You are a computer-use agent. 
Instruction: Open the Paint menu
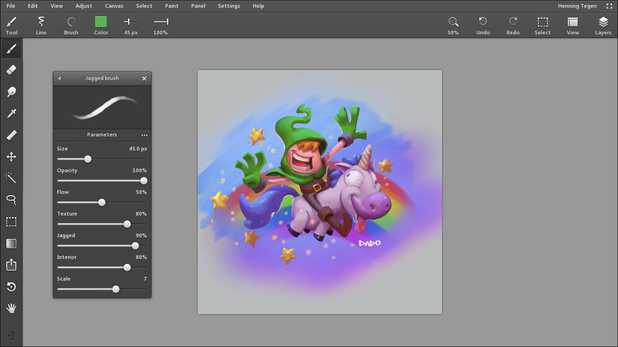[171, 6]
